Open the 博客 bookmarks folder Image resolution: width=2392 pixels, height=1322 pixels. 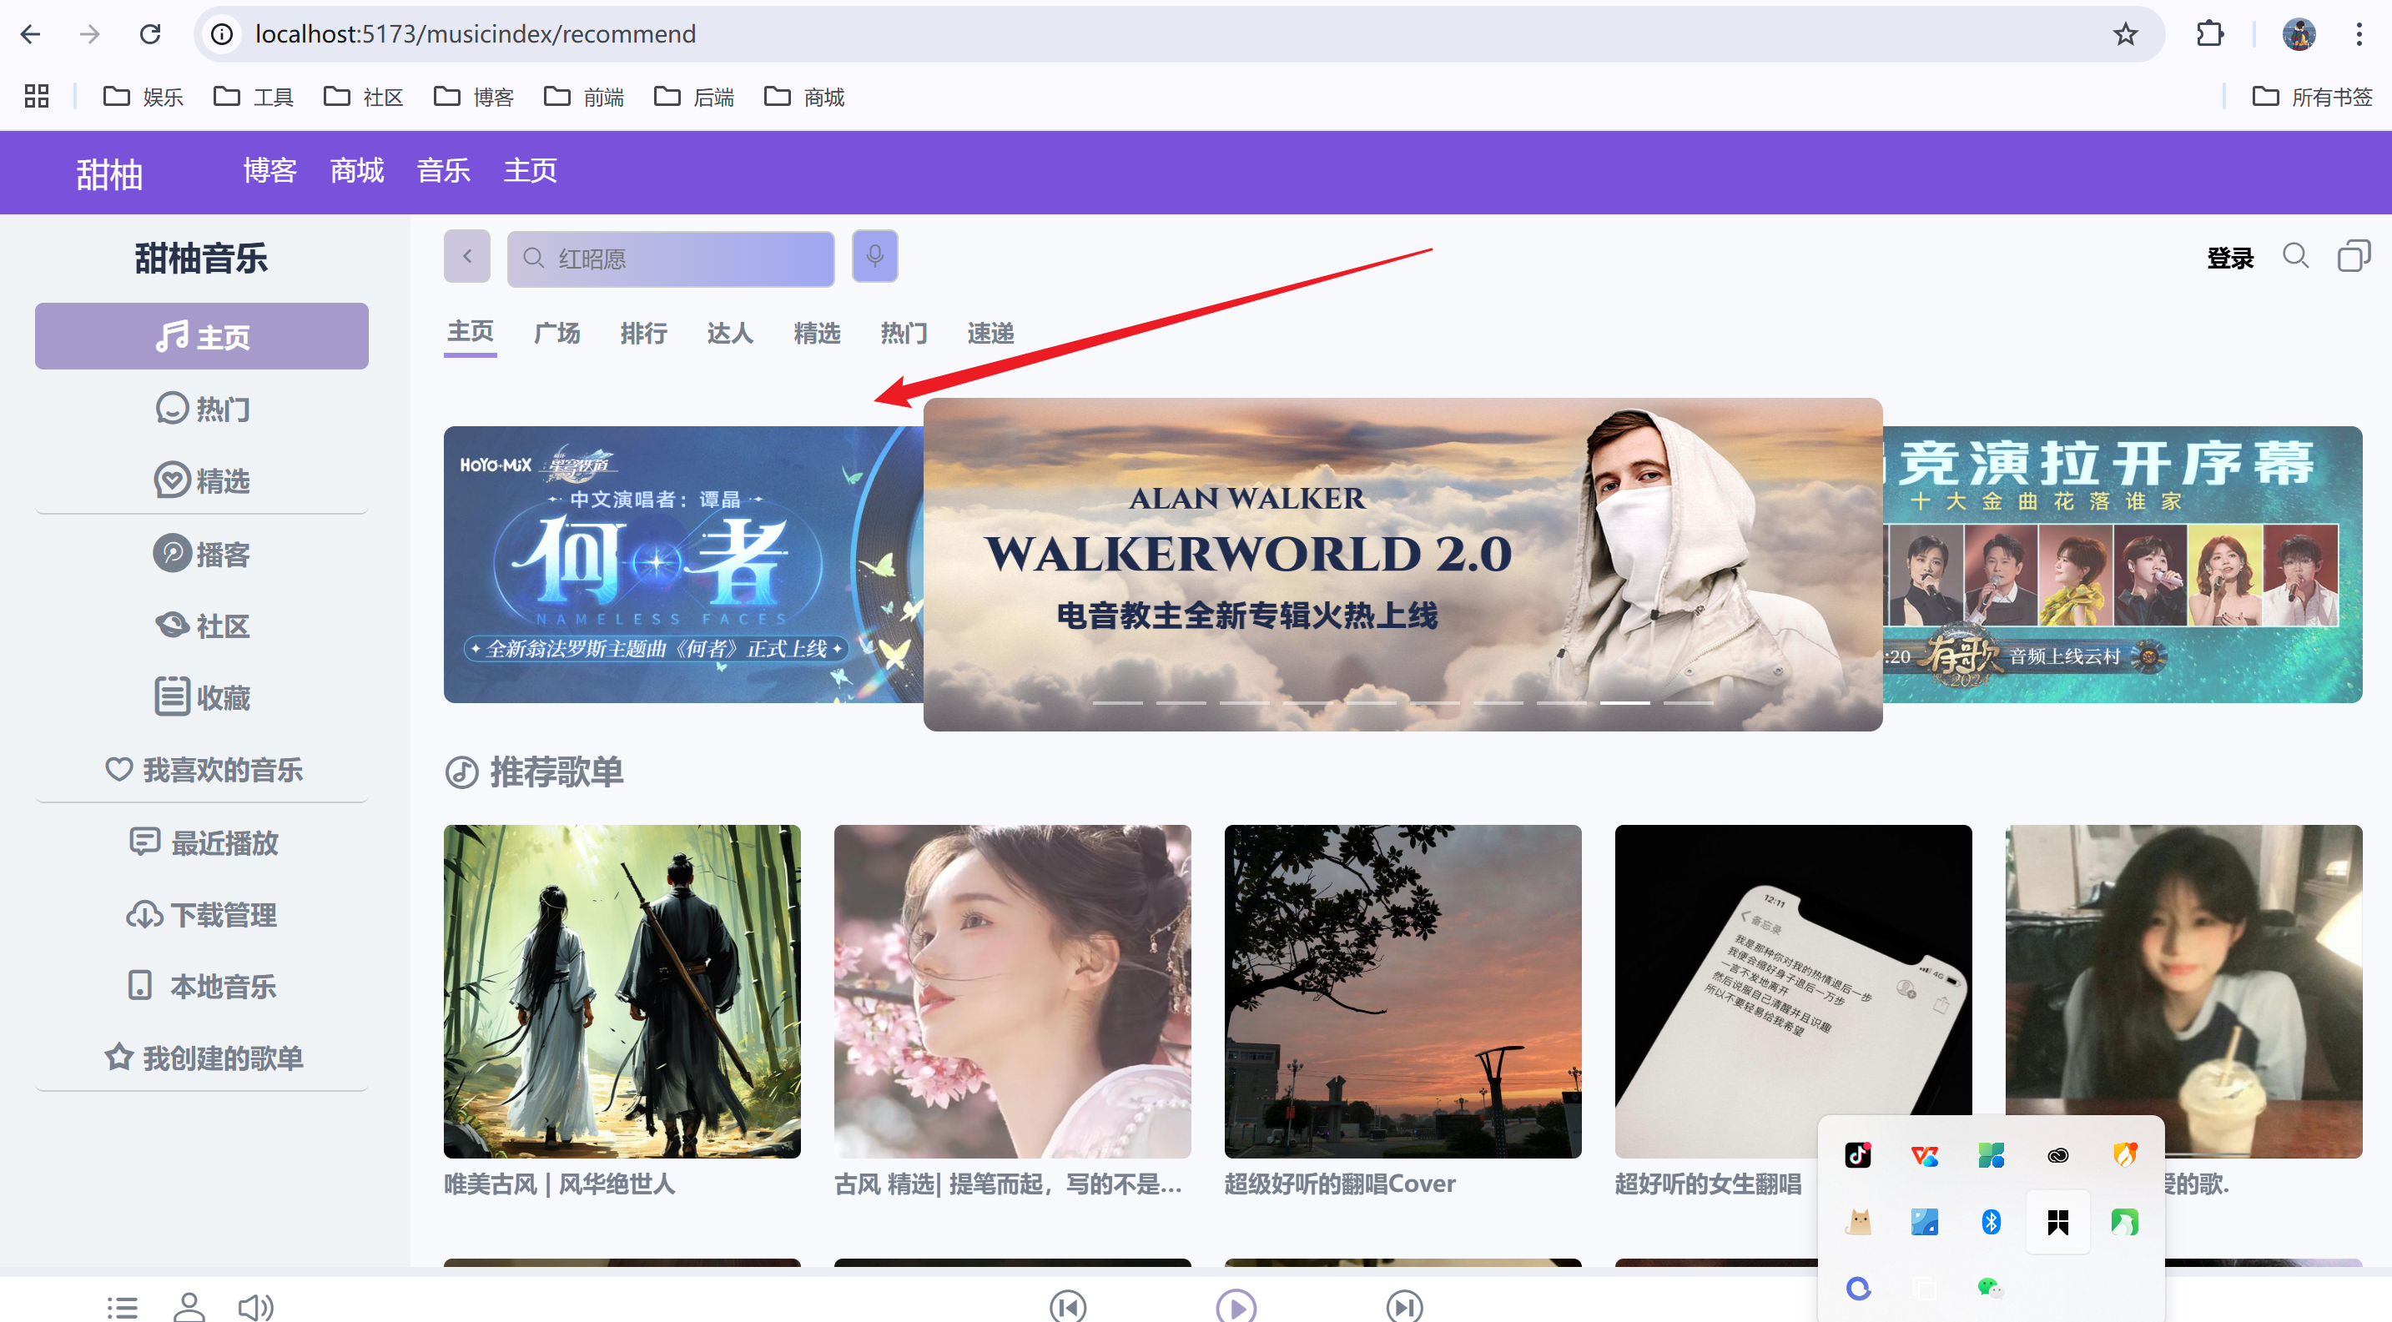pyautogui.click(x=474, y=97)
